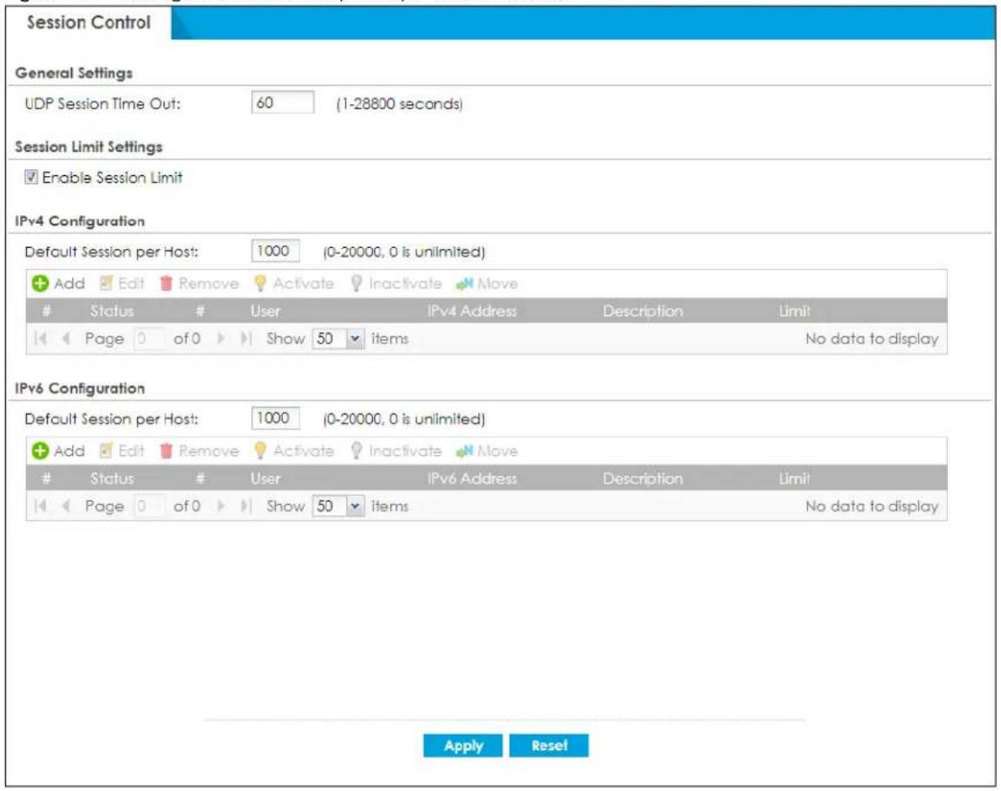The image size is (1001, 791).
Task: Click the IPv4 Edit icon
Action: coord(107,283)
